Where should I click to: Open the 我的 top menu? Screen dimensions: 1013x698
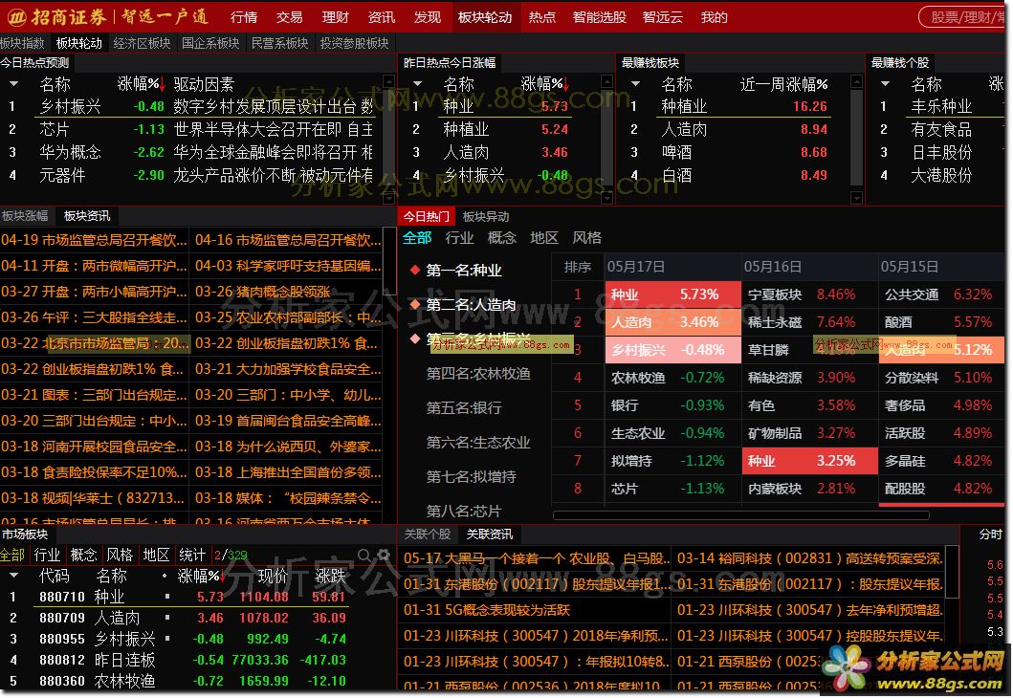click(714, 17)
